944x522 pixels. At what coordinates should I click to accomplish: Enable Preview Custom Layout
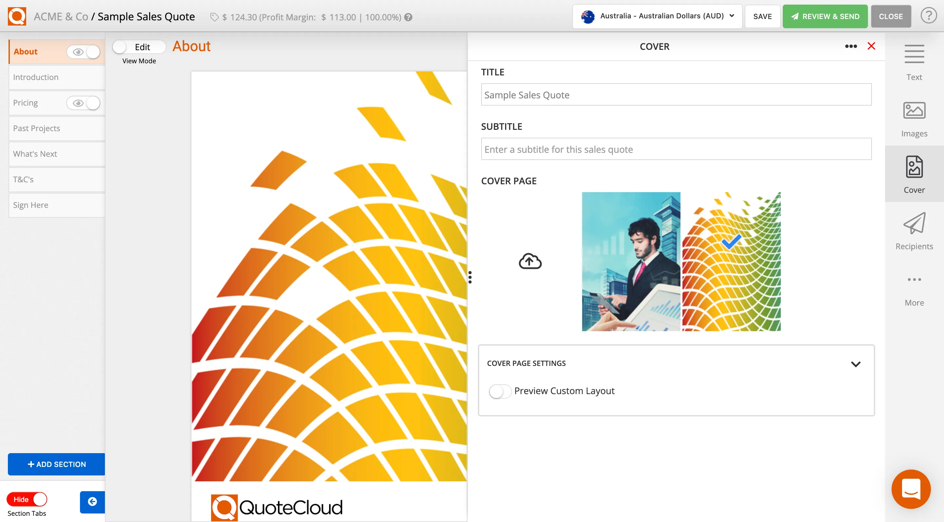point(500,391)
